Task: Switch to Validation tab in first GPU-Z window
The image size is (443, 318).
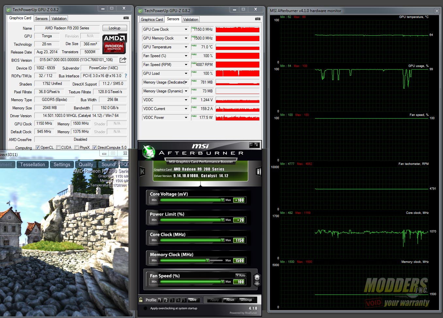Action: point(59,19)
